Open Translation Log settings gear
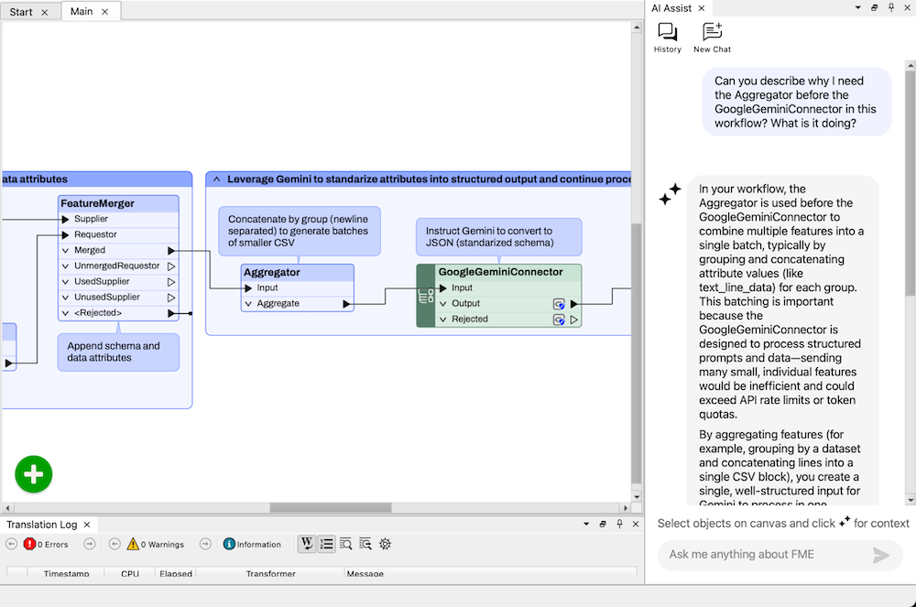The width and height of the screenshot is (916, 607). coord(385,544)
